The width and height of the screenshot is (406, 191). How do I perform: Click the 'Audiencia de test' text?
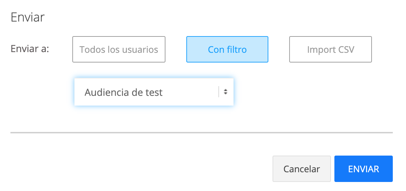pyautogui.click(x=124, y=92)
